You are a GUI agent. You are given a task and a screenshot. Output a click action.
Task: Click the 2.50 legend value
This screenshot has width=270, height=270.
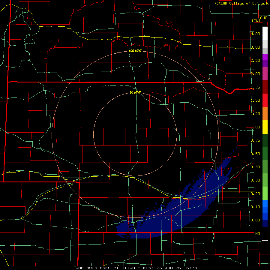(x=255, y=60)
